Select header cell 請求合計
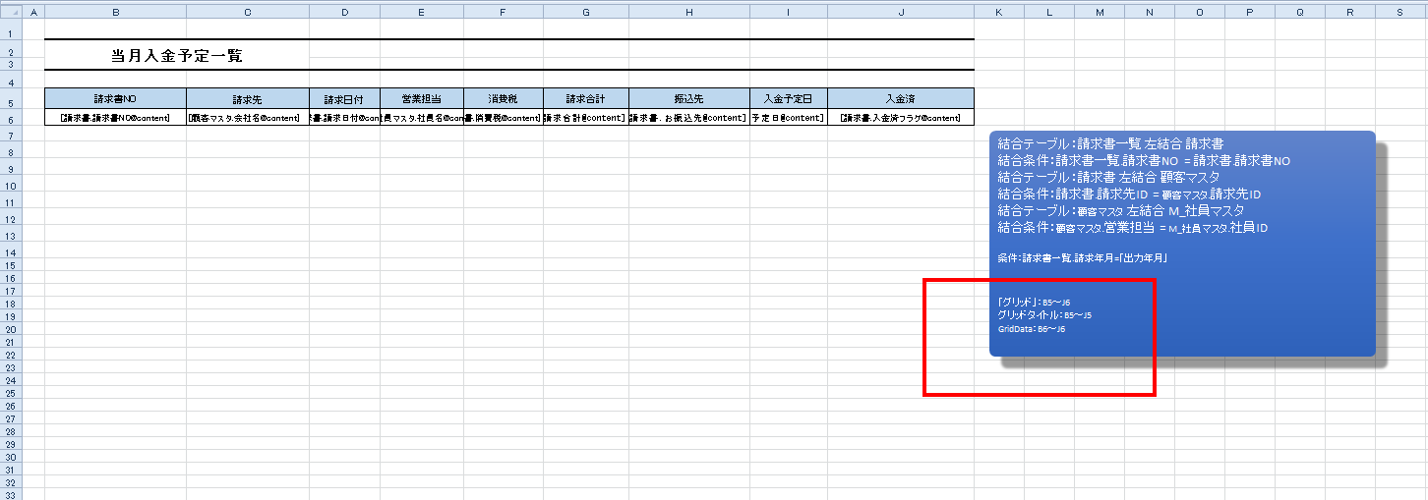Viewport: 1428px width, 500px height. click(585, 99)
